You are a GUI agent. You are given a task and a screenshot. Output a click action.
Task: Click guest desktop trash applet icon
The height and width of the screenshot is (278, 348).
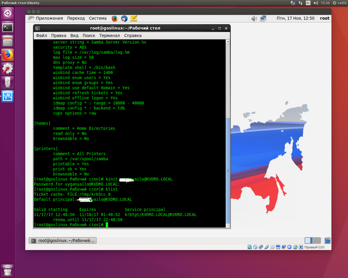click(328, 241)
